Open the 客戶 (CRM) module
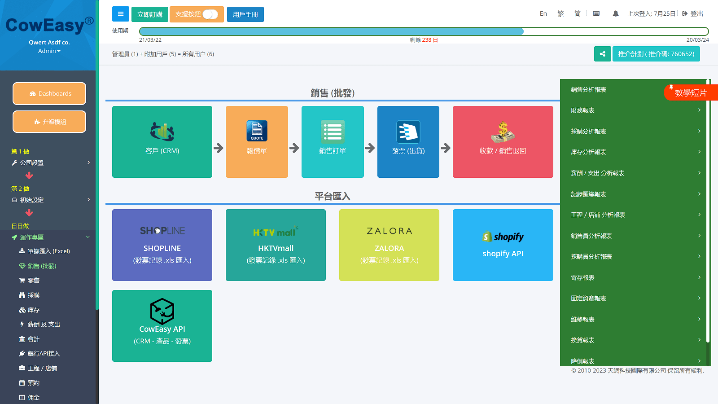Image resolution: width=718 pixels, height=404 pixels. (x=162, y=141)
